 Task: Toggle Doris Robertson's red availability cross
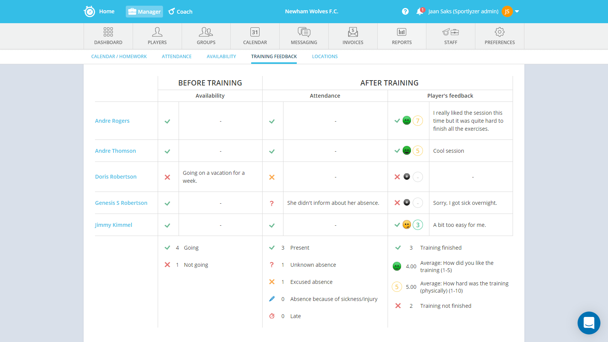(167, 177)
